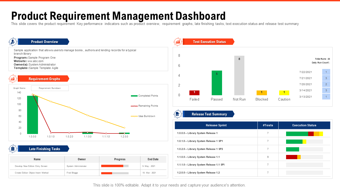Click the Product Overview section icon
Screen dimensions: 340x191
pyautogui.click(x=13, y=42)
